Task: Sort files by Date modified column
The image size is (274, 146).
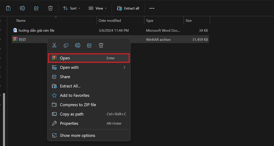Action: pyautogui.click(x=110, y=20)
